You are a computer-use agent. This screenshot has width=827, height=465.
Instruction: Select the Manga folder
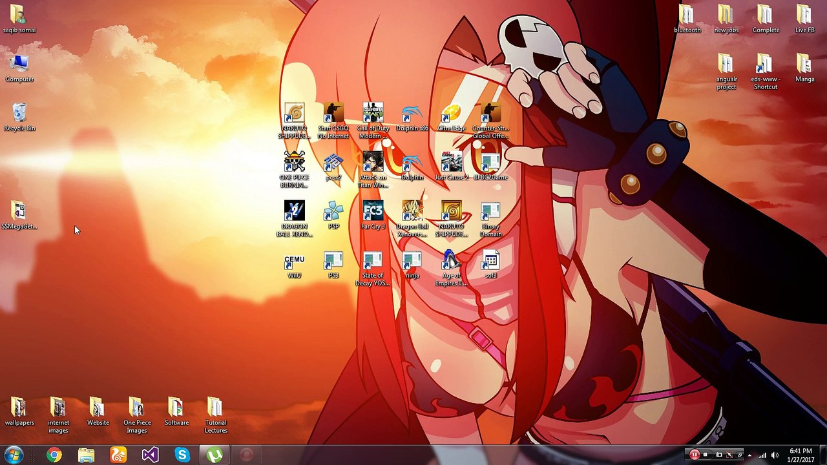(x=805, y=68)
